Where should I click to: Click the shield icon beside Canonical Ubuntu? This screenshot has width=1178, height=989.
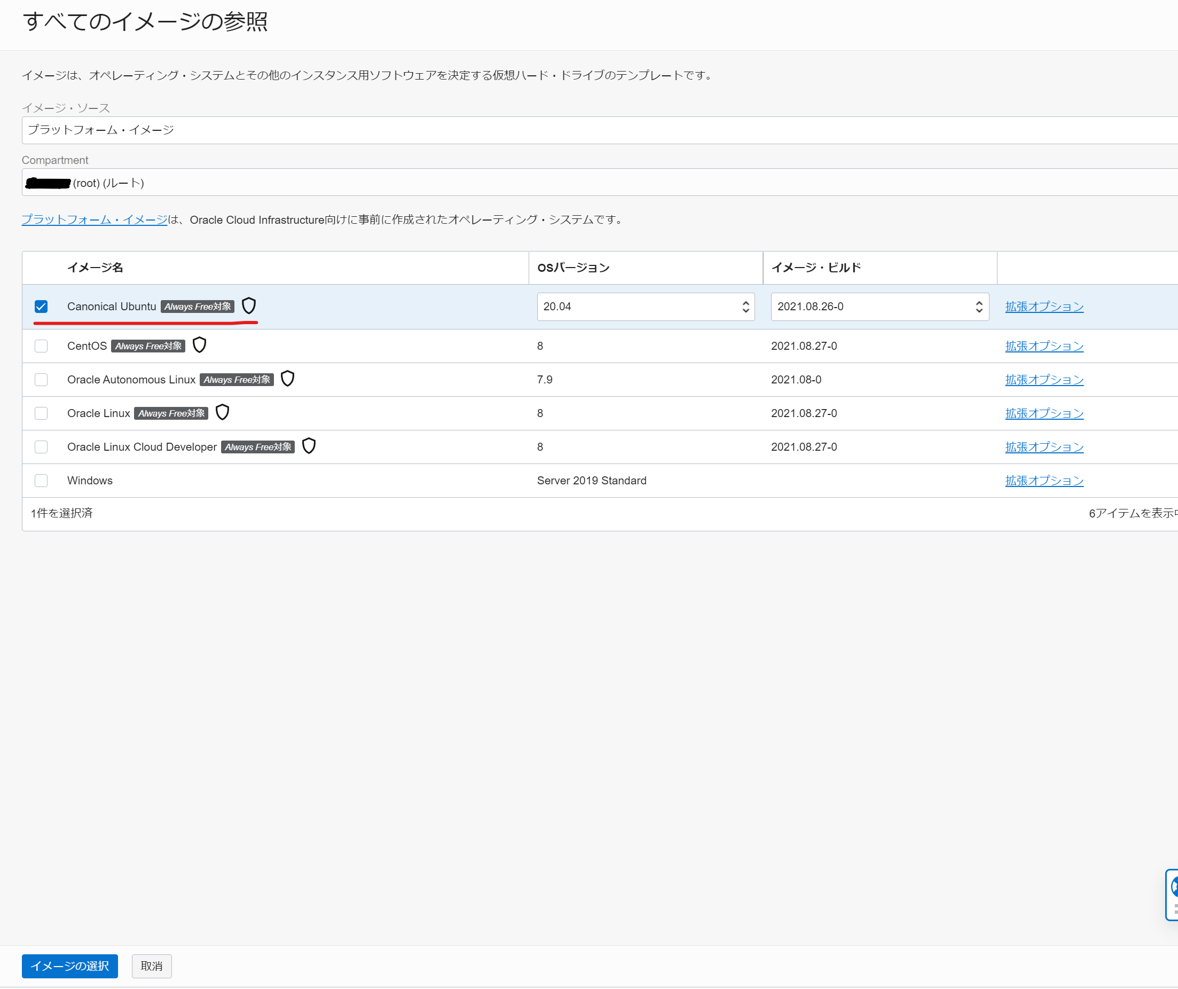pos(248,306)
